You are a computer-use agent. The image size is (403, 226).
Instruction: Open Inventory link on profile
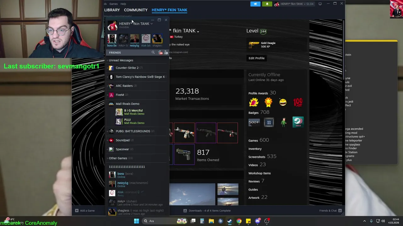tap(255, 149)
